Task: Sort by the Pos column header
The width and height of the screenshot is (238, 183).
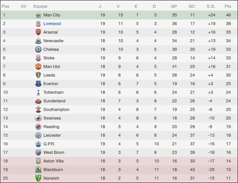Action: click(x=6, y=6)
